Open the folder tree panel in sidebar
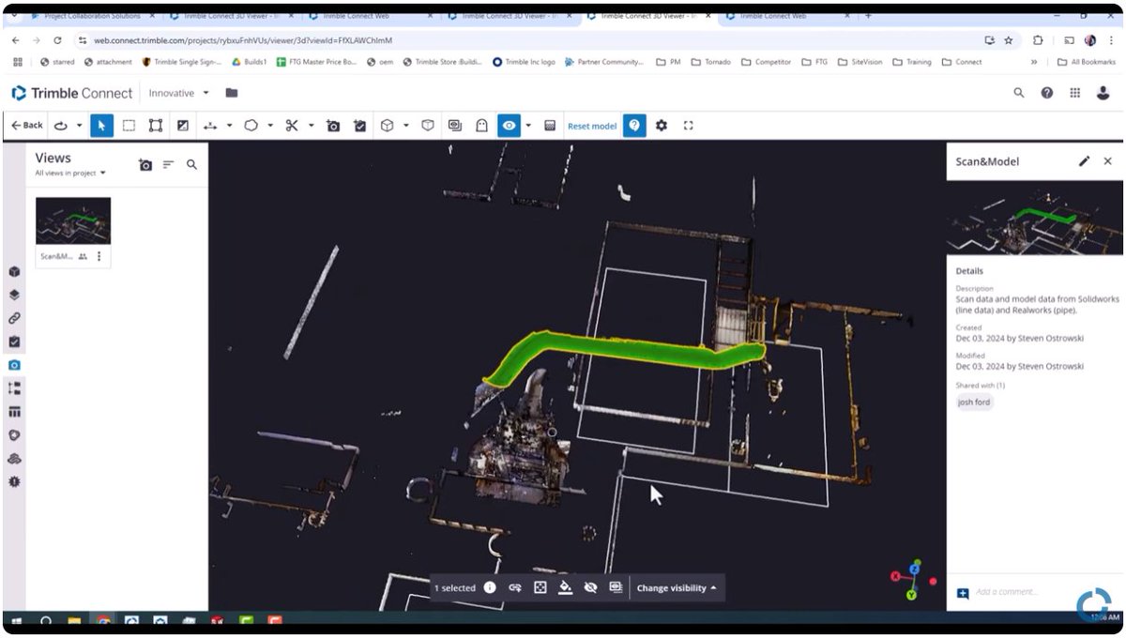 tap(14, 387)
